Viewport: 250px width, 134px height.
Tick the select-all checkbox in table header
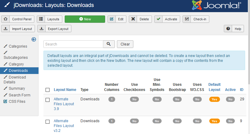[x=47, y=90]
